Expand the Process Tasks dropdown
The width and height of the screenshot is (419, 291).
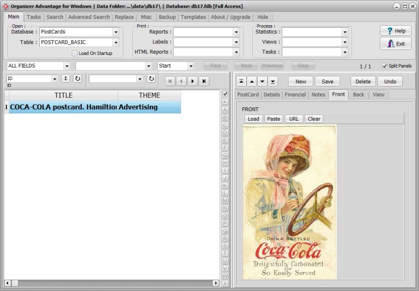click(345, 52)
